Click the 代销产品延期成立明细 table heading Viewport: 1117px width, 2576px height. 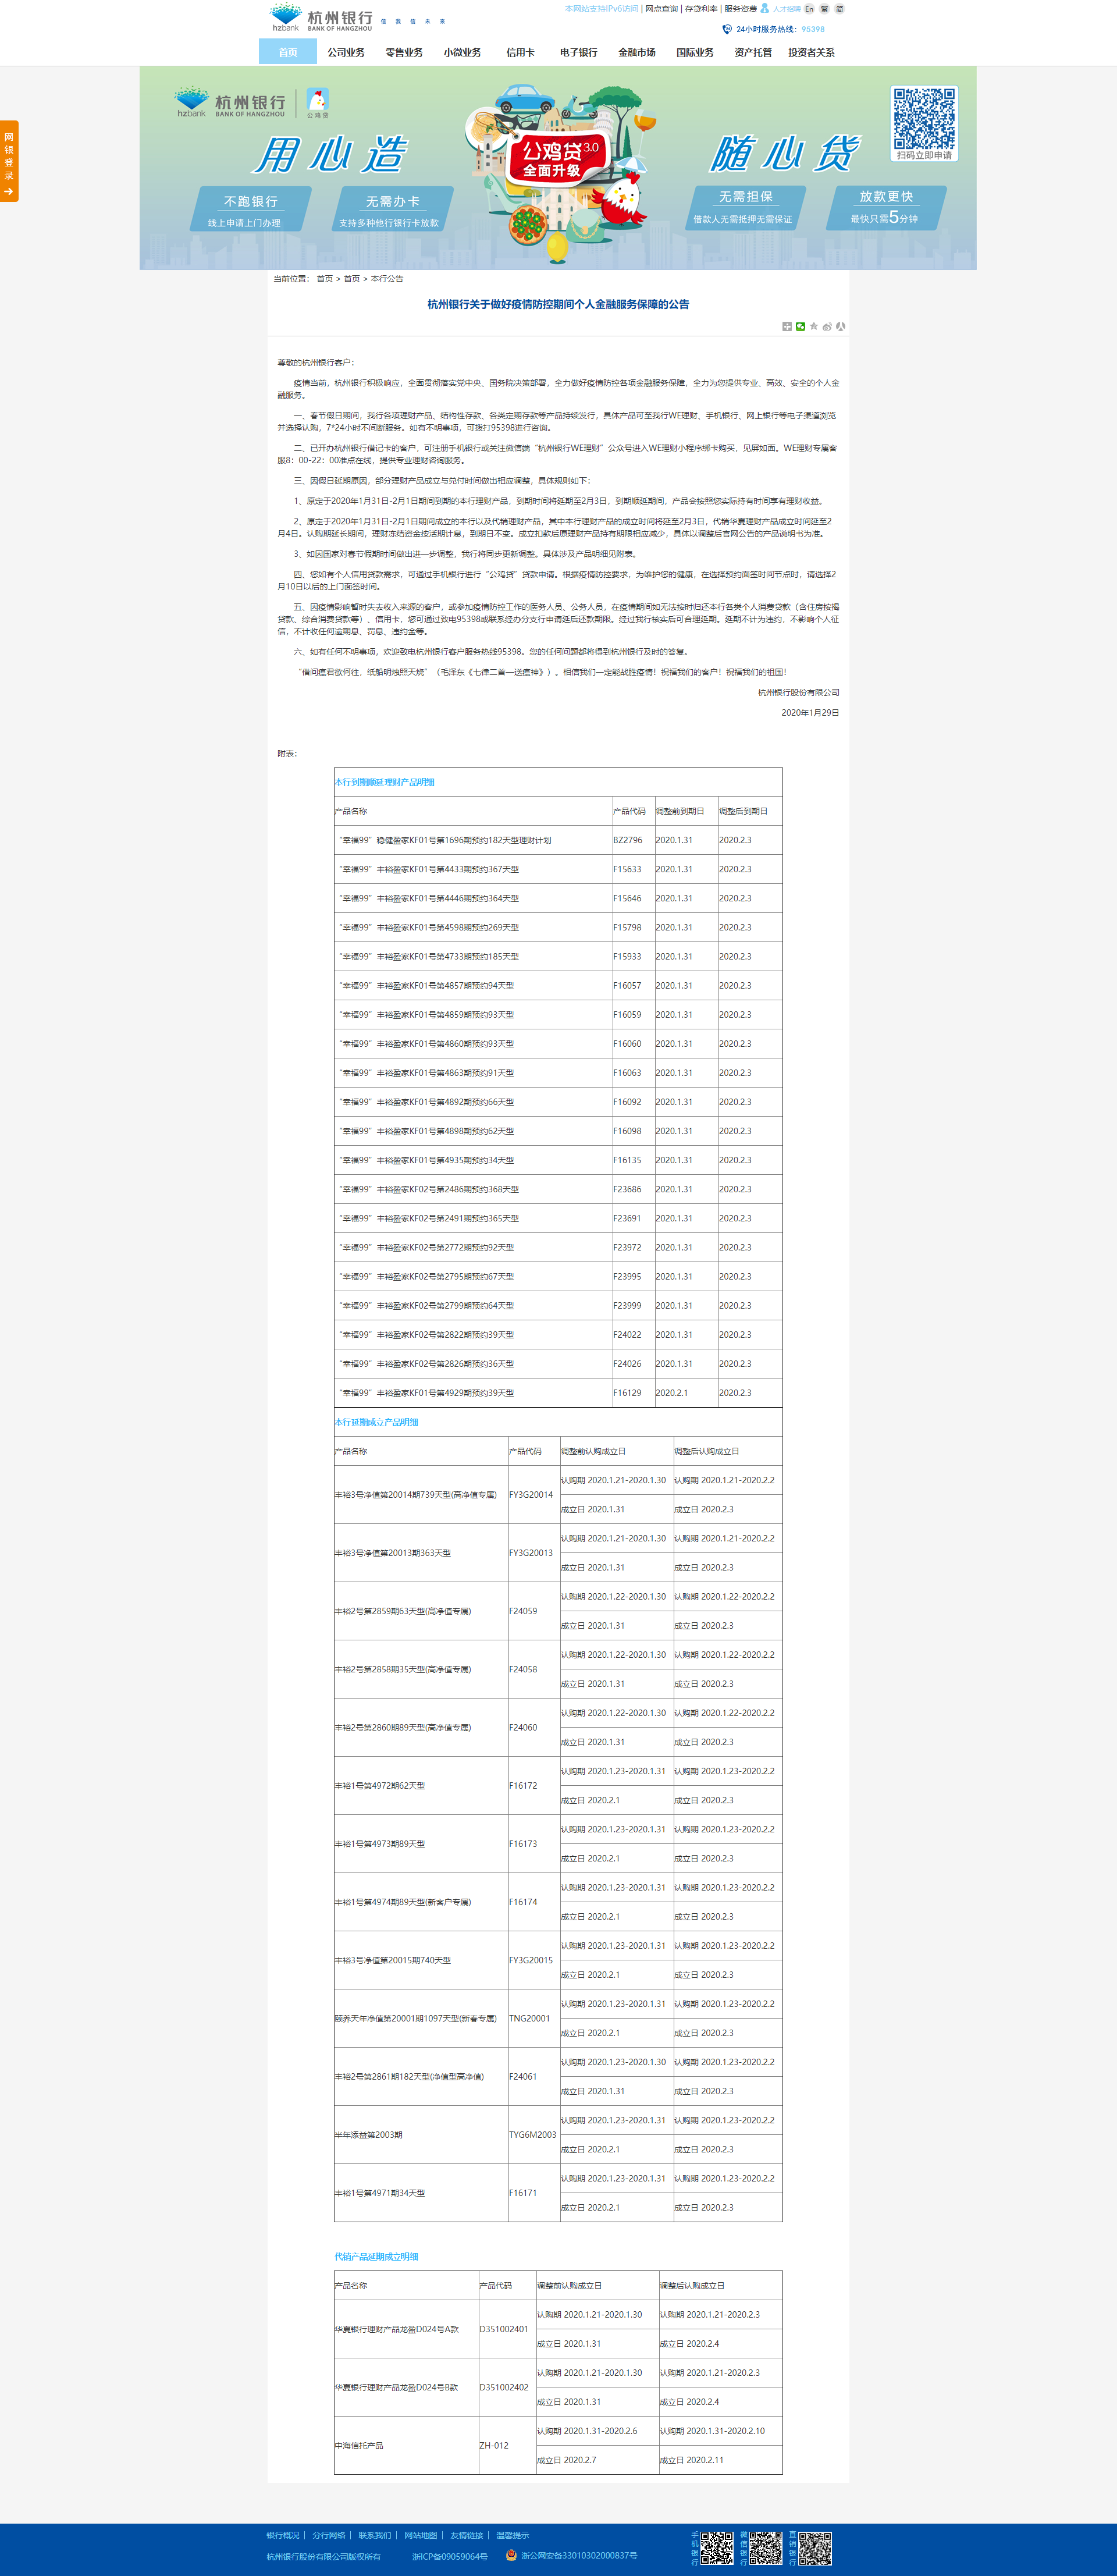376,2257
